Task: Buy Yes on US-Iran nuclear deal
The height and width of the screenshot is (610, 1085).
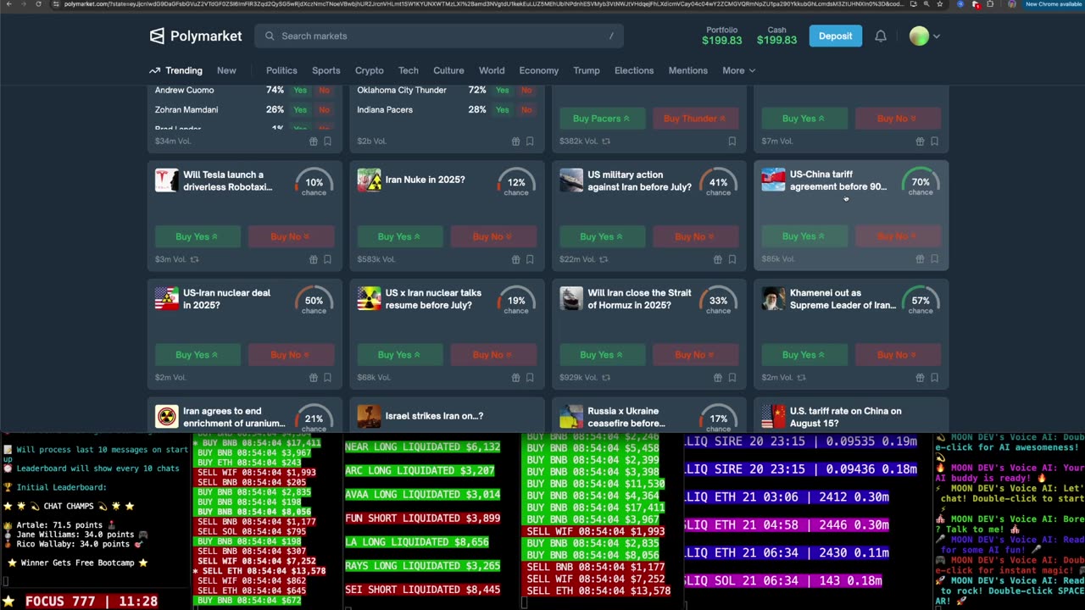Action: click(x=197, y=354)
